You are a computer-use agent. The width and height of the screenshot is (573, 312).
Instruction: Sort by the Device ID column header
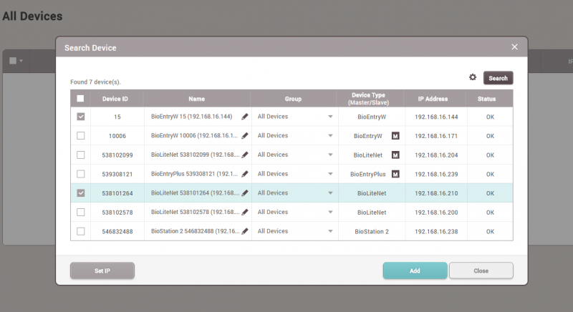[x=115, y=99]
